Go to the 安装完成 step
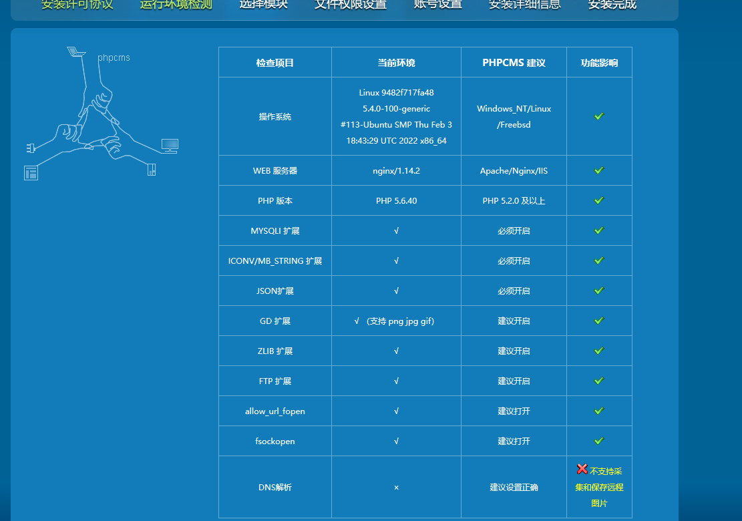 click(610, 5)
